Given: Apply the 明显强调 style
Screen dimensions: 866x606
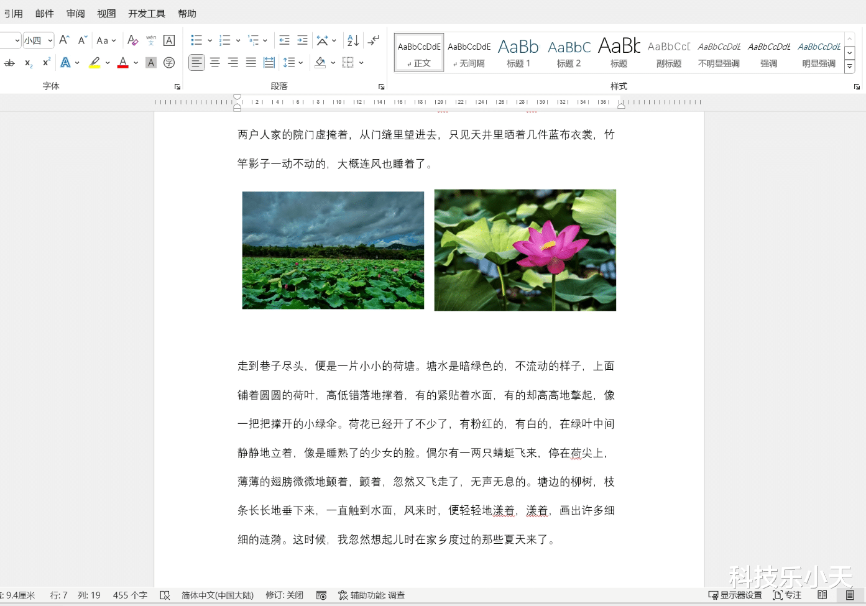Looking at the screenshot, I should [819, 53].
